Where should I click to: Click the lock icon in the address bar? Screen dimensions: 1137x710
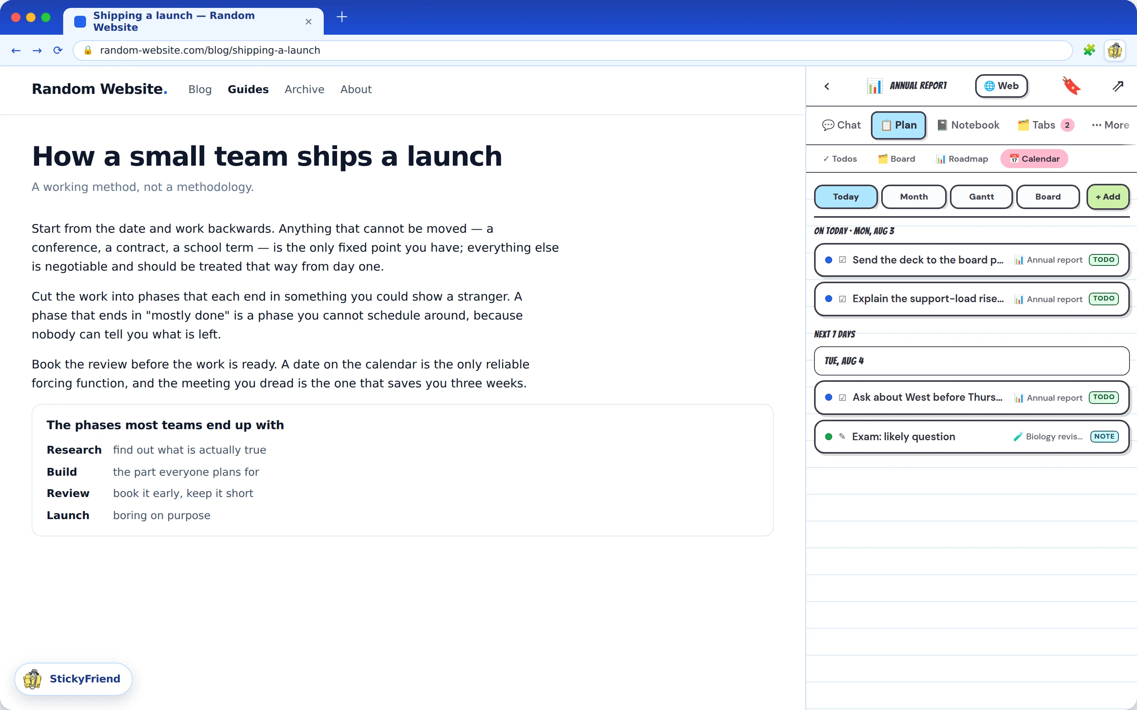(x=88, y=50)
